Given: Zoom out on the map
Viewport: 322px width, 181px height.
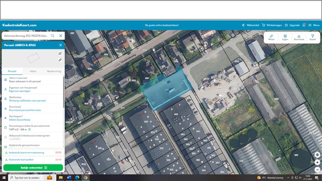Looking at the screenshot, I should coord(317,170).
